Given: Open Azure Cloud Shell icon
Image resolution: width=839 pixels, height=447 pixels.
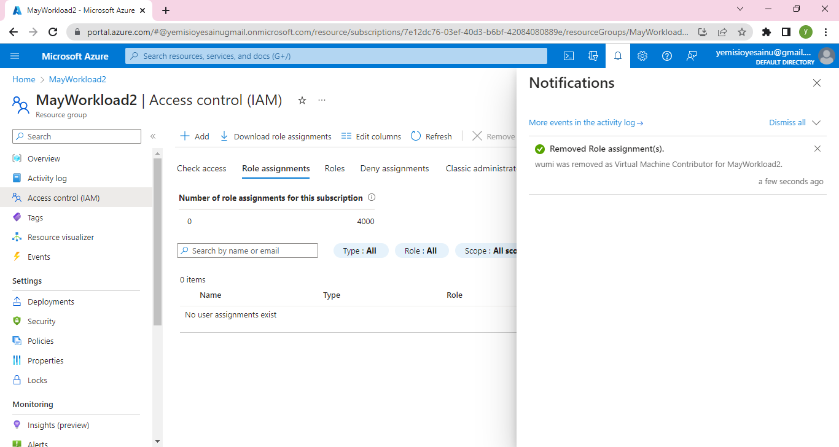Looking at the screenshot, I should click(x=569, y=56).
